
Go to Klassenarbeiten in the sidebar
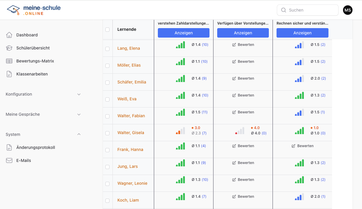tap(32, 74)
